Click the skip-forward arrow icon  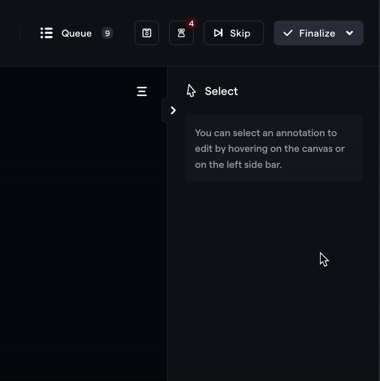pyautogui.click(x=218, y=33)
